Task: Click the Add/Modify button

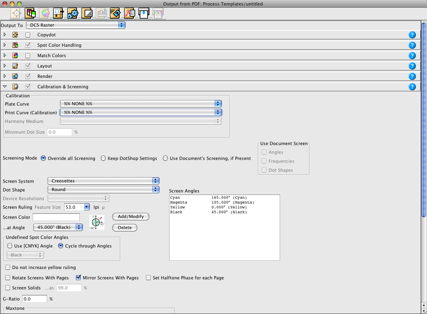Action: click(x=131, y=216)
